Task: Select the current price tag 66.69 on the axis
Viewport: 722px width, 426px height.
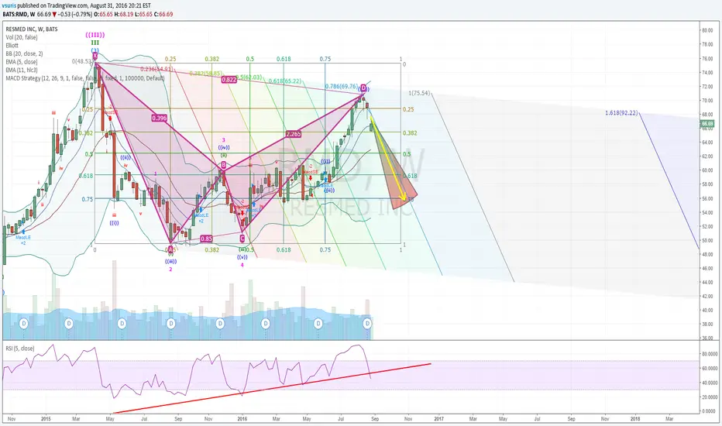Action: pyautogui.click(x=707, y=124)
